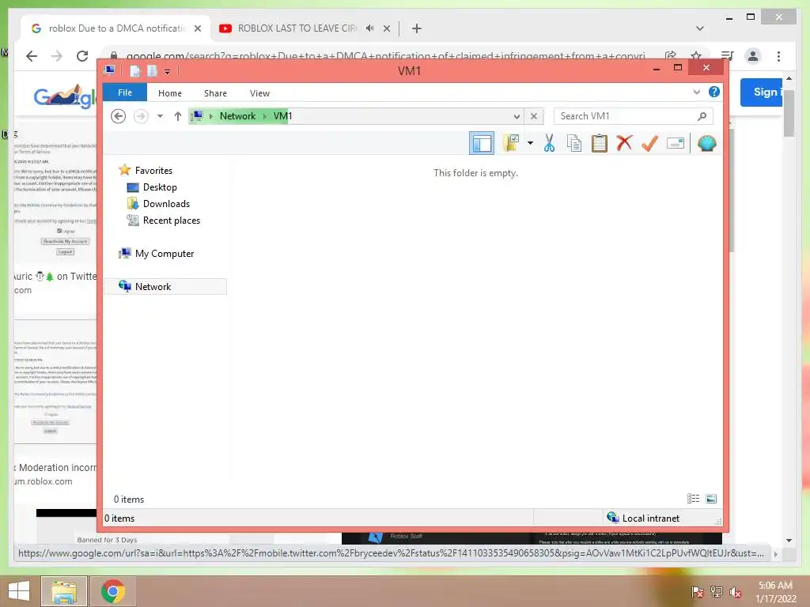This screenshot has width=810, height=607.
Task: Go up one folder level in explorer
Action: (x=178, y=116)
